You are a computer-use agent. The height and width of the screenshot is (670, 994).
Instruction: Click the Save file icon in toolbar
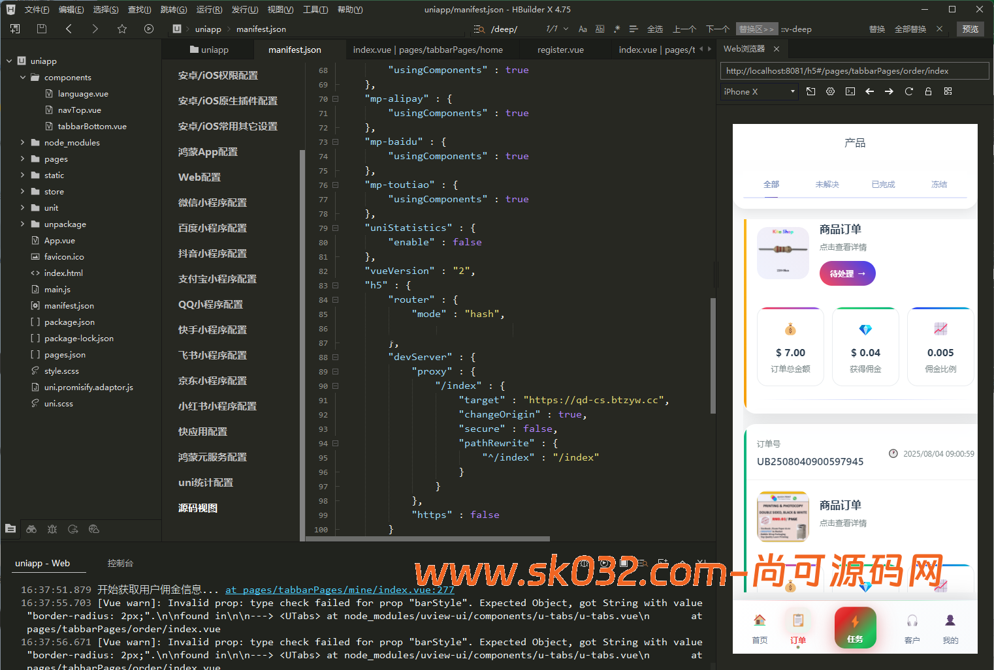[42, 29]
